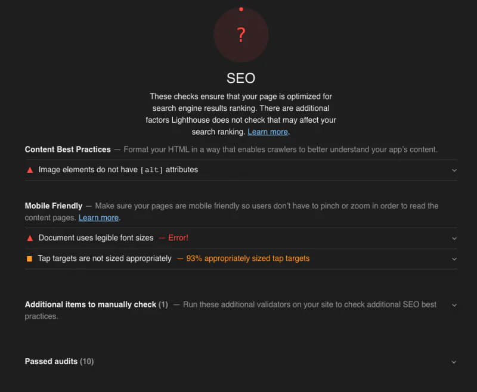Viewport: 477px width, 392px height.
Task: Expand legible font sizes audit chevron
Action: click(454, 238)
